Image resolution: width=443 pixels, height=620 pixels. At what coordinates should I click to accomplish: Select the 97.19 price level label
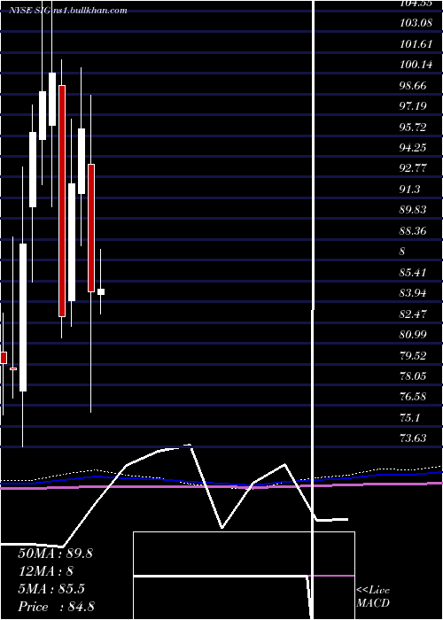413,106
